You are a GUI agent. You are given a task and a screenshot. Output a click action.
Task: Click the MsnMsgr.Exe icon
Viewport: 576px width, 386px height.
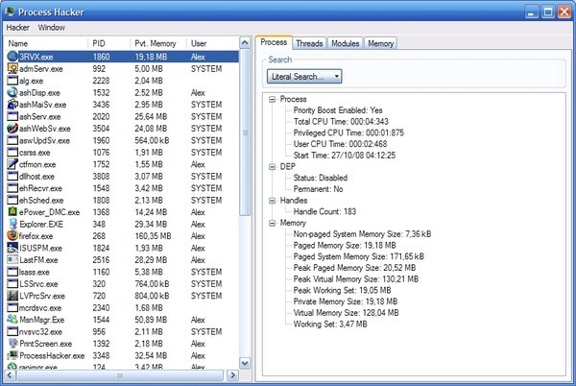(x=12, y=319)
